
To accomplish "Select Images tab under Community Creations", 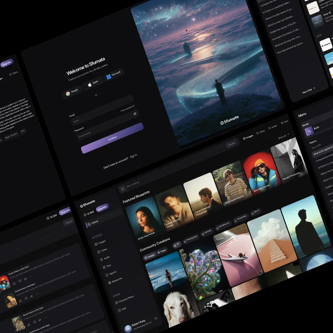I will 150,255.
